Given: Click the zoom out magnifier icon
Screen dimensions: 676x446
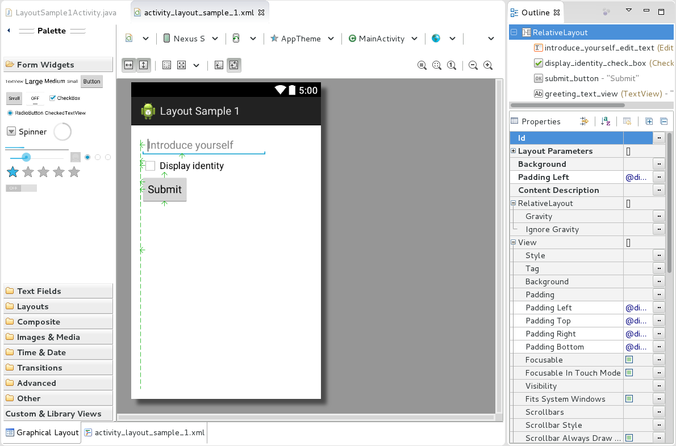Looking at the screenshot, I should click(473, 65).
